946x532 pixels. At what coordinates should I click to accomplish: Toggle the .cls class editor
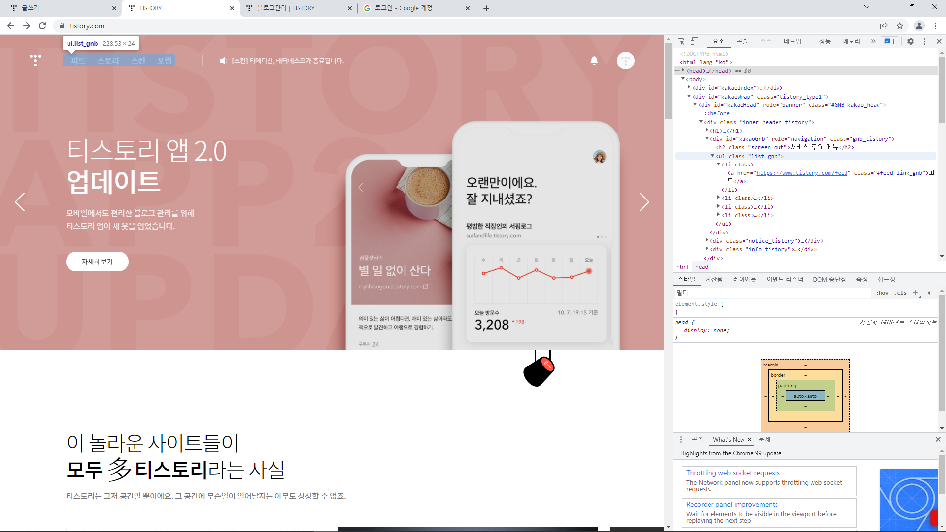(901, 293)
